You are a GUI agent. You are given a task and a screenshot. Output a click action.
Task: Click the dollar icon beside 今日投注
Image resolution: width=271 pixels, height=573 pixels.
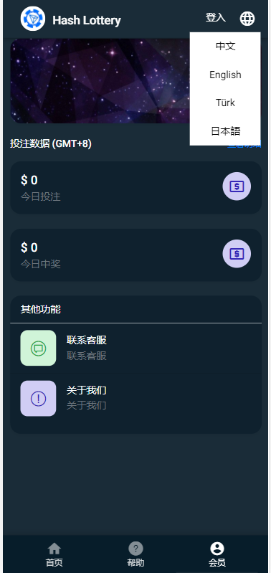point(237,186)
